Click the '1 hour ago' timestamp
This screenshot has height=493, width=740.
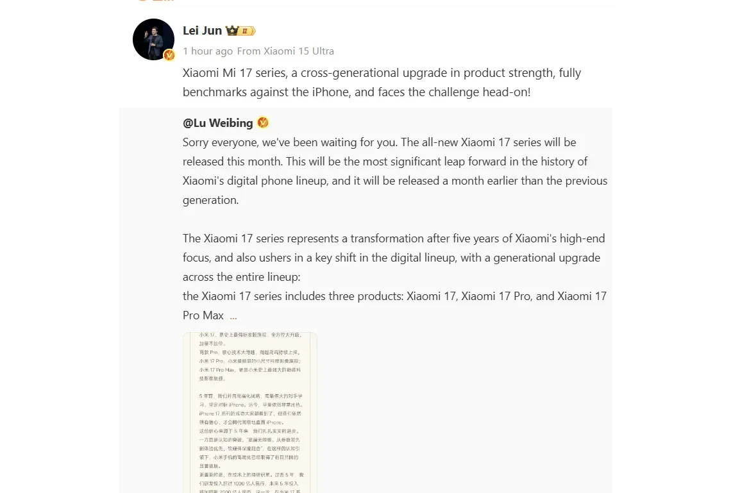coord(208,51)
